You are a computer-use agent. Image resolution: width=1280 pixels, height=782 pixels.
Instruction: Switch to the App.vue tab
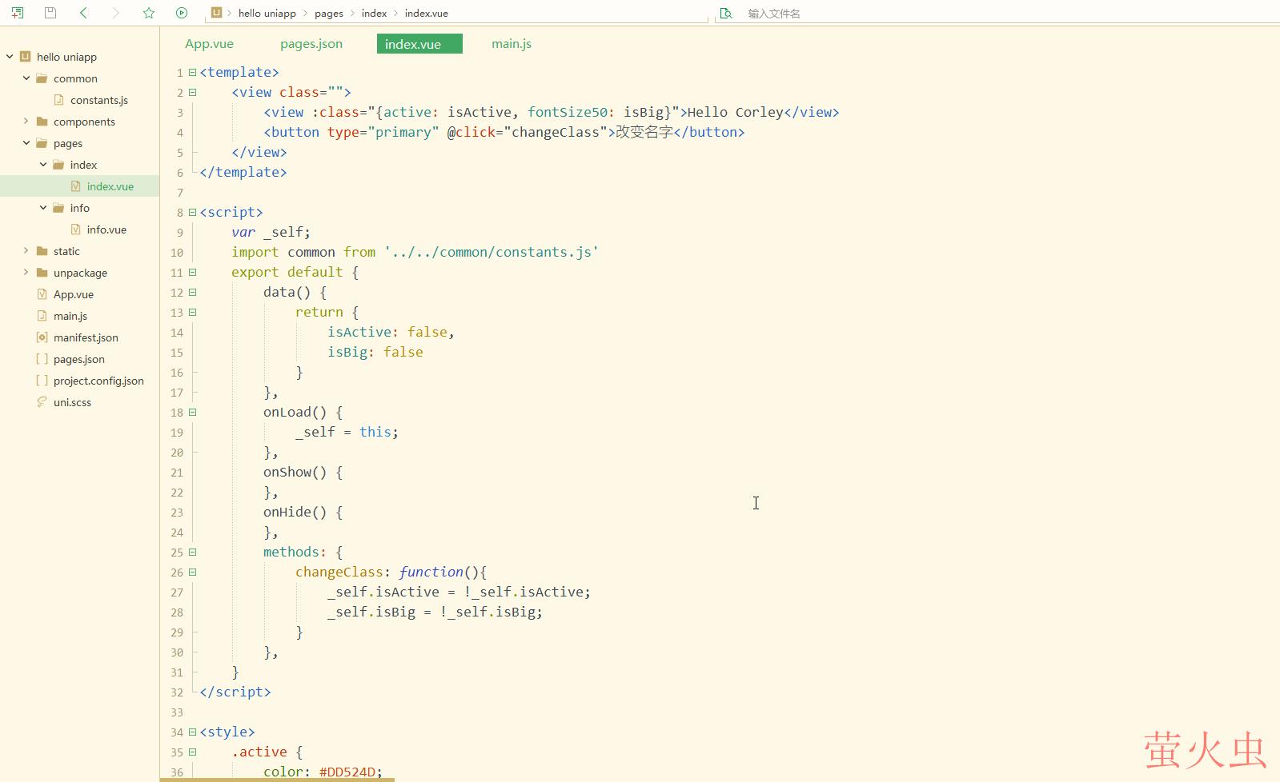209,44
